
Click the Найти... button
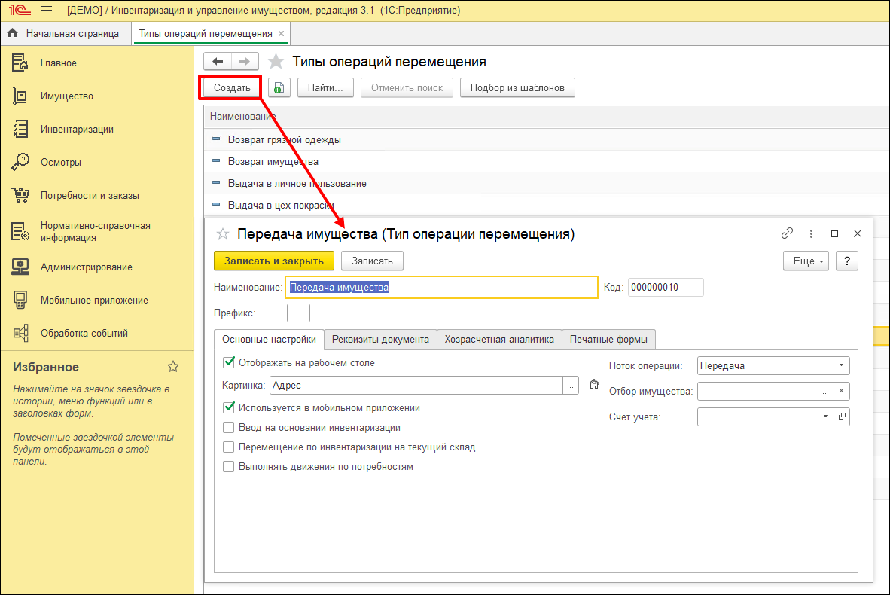(325, 87)
